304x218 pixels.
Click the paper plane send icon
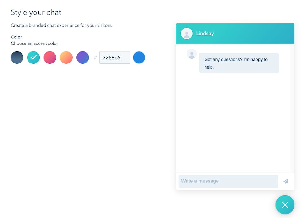[x=286, y=181]
